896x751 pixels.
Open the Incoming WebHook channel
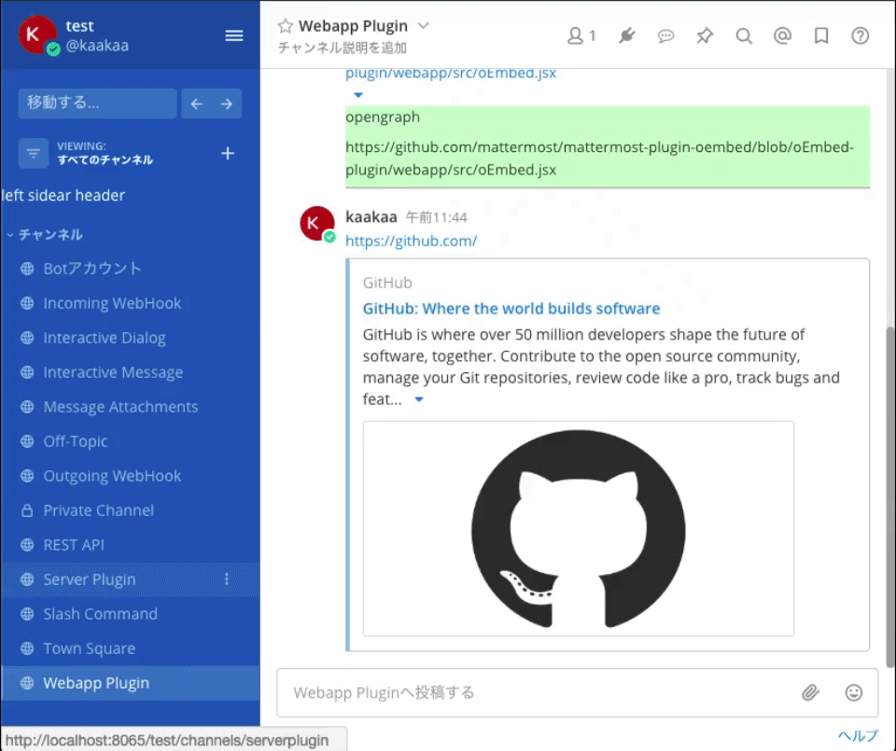[131, 303]
